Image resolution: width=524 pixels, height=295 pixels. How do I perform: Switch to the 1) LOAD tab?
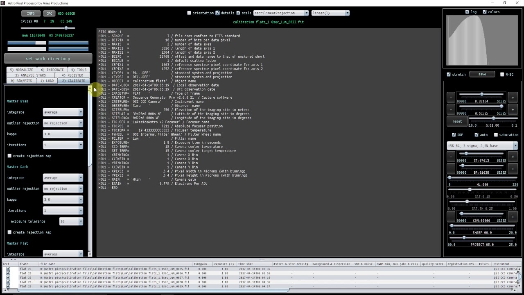(47, 81)
